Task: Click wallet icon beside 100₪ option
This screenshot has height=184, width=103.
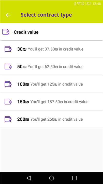Action: [x=8, y=84]
